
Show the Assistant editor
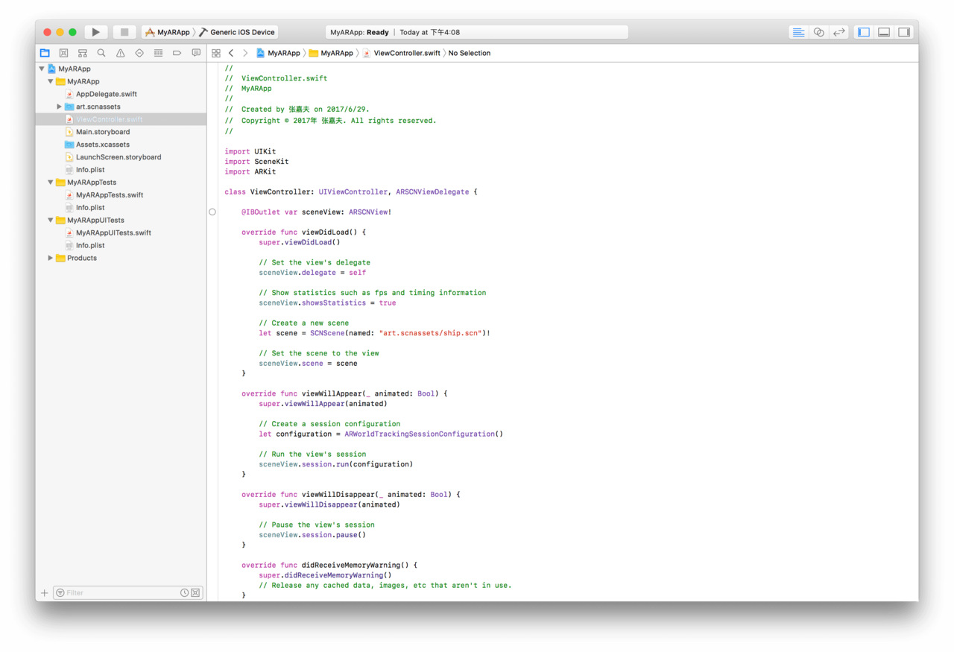coord(818,32)
